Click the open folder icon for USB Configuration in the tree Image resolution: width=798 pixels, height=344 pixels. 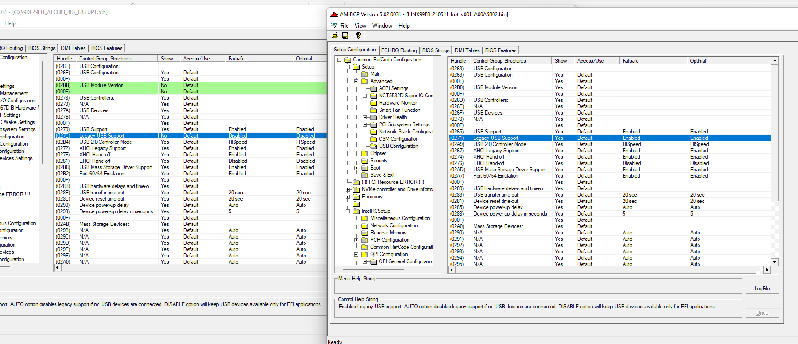(374, 147)
